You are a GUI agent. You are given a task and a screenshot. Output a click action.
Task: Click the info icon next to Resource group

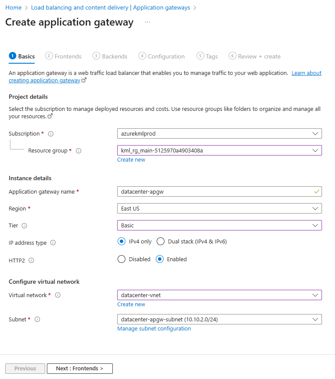(79, 151)
